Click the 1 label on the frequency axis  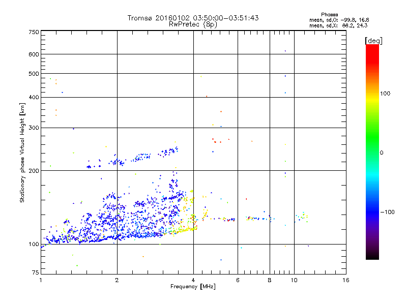(x=41, y=280)
